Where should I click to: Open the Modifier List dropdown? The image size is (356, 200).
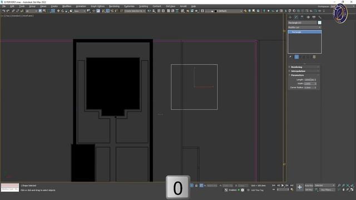[304, 27]
